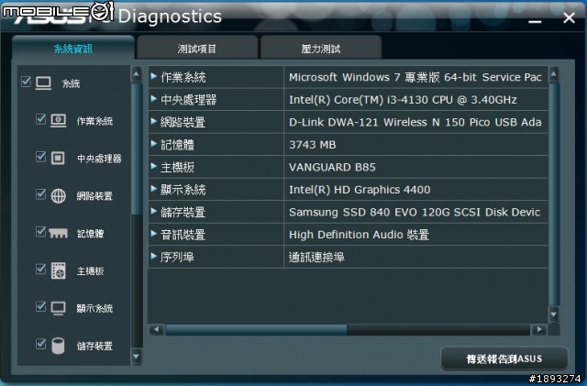The width and height of the screenshot is (587, 386).
Task: Expand the 儲存裝置 row in the table
Action: pyautogui.click(x=153, y=211)
